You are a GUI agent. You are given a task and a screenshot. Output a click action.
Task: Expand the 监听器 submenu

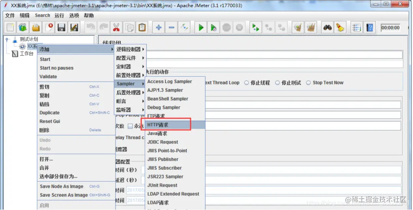coord(130,110)
